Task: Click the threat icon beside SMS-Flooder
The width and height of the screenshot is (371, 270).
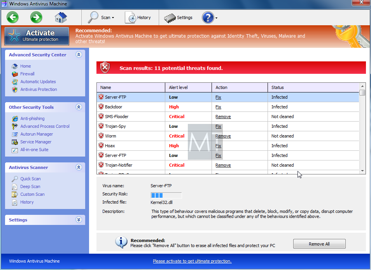Action: click(x=101, y=117)
